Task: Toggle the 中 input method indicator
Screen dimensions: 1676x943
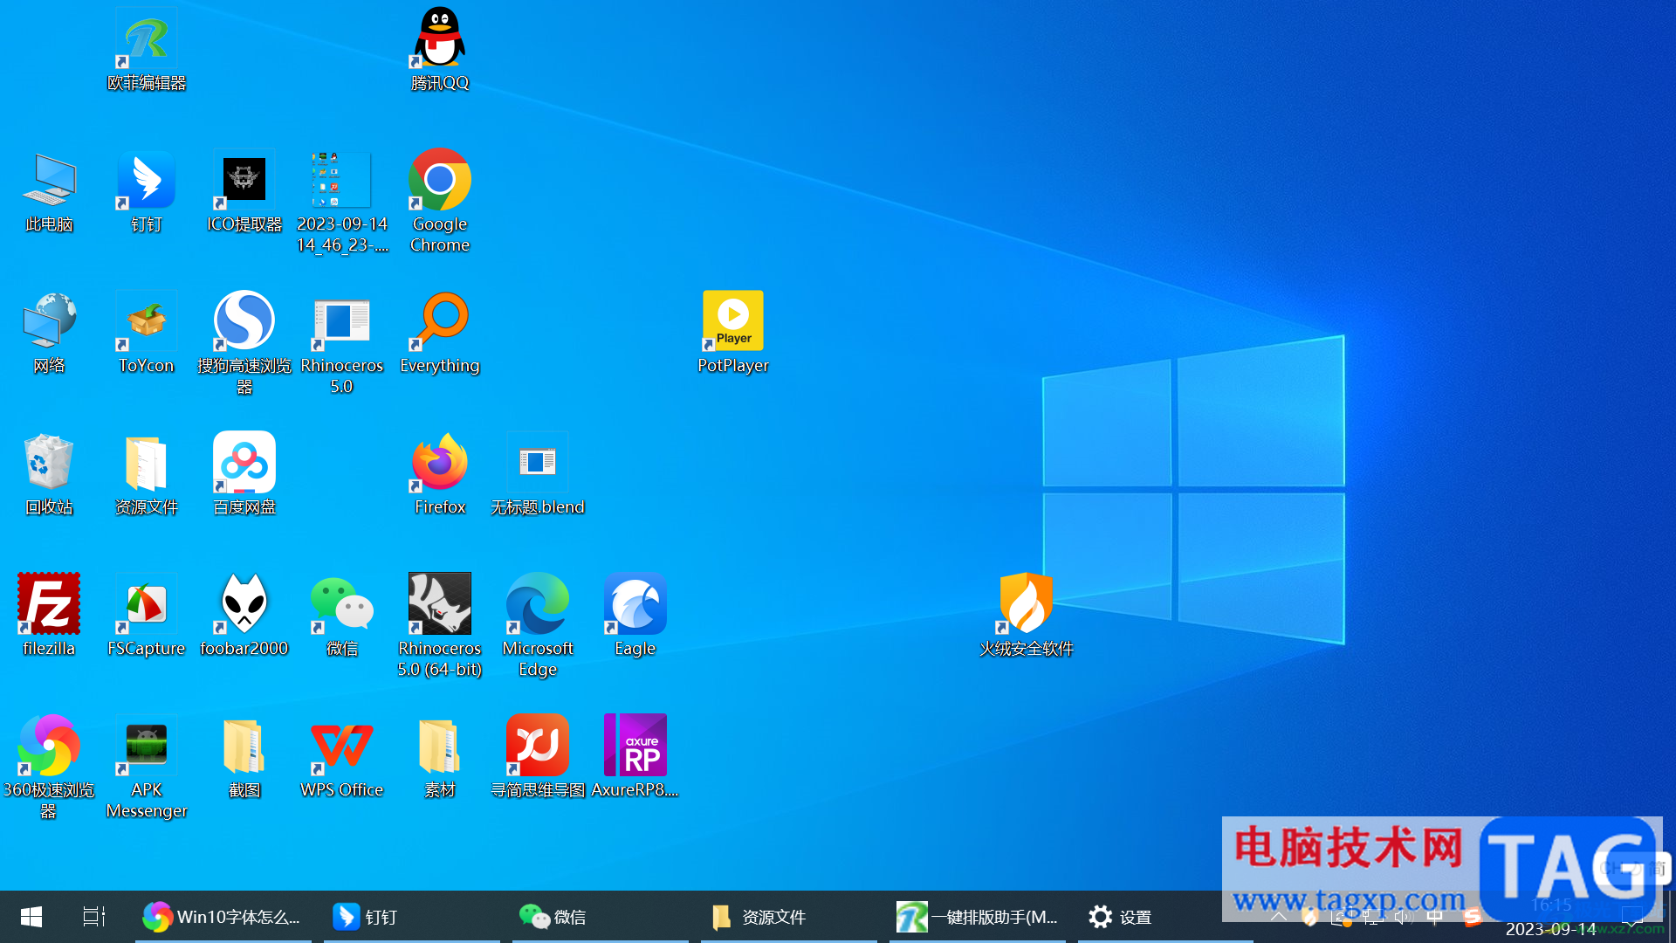Action: (1434, 917)
